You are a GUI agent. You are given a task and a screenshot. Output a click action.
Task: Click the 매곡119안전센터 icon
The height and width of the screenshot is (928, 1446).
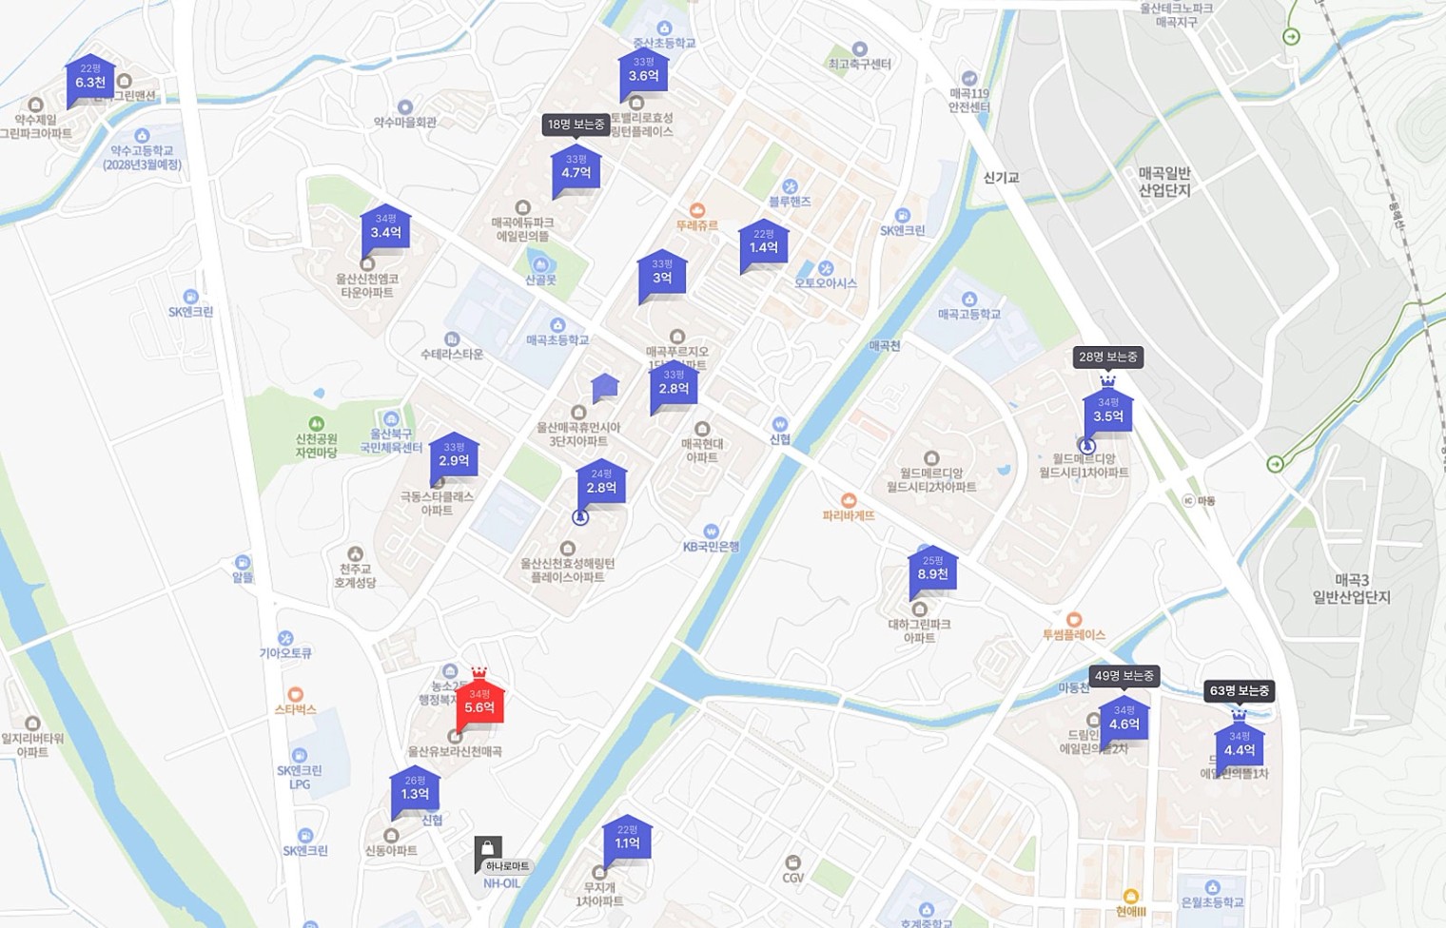tap(969, 78)
